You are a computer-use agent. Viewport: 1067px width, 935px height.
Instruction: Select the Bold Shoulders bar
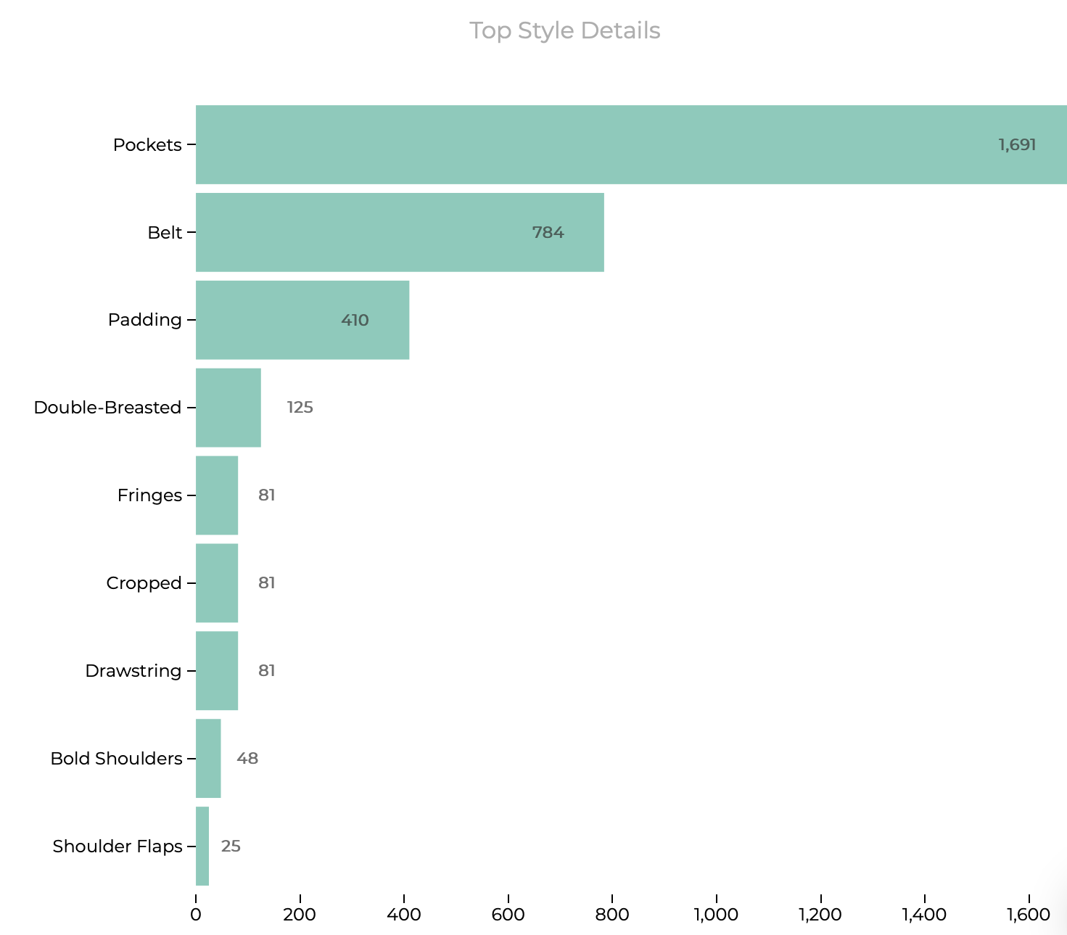click(x=208, y=759)
